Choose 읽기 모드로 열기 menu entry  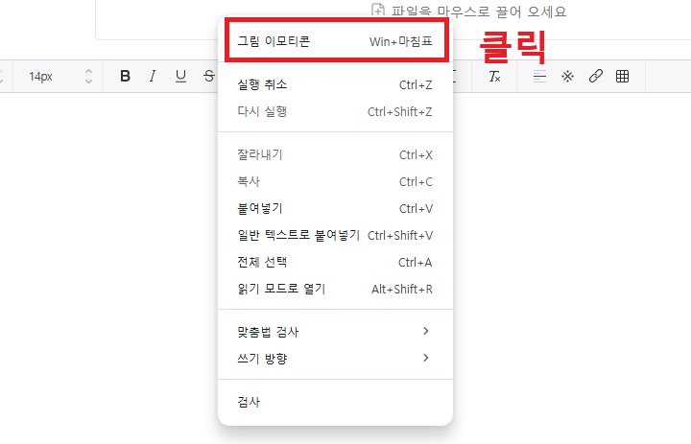point(335,289)
